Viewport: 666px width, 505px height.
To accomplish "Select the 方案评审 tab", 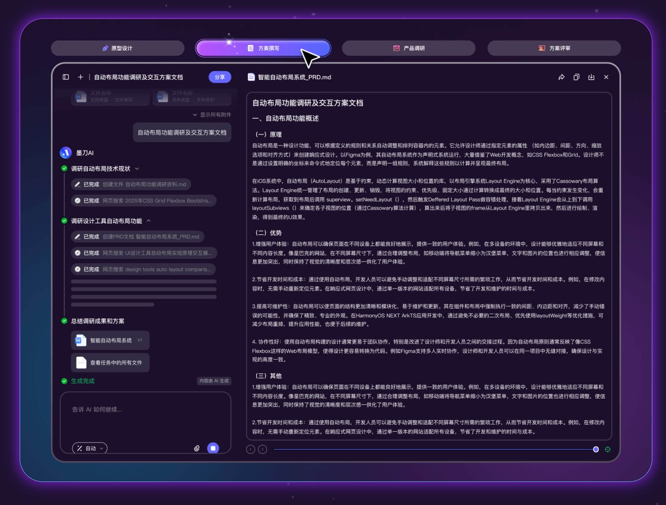I will 554,48.
